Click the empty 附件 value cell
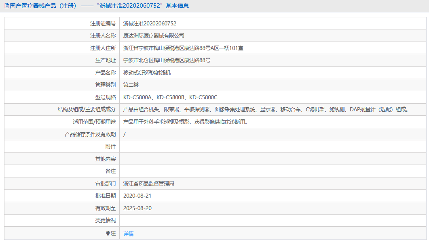The width and height of the screenshot is (429, 242). [x=273, y=146]
